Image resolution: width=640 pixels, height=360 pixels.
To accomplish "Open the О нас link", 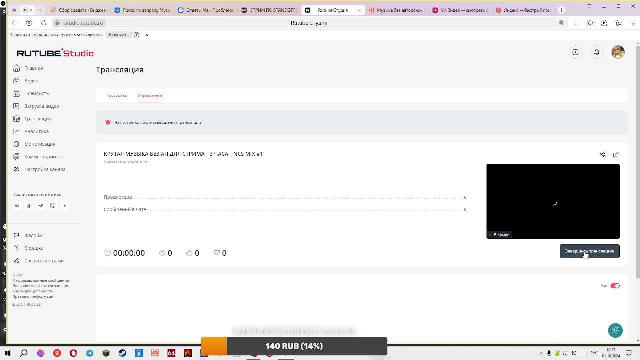I will [17, 275].
